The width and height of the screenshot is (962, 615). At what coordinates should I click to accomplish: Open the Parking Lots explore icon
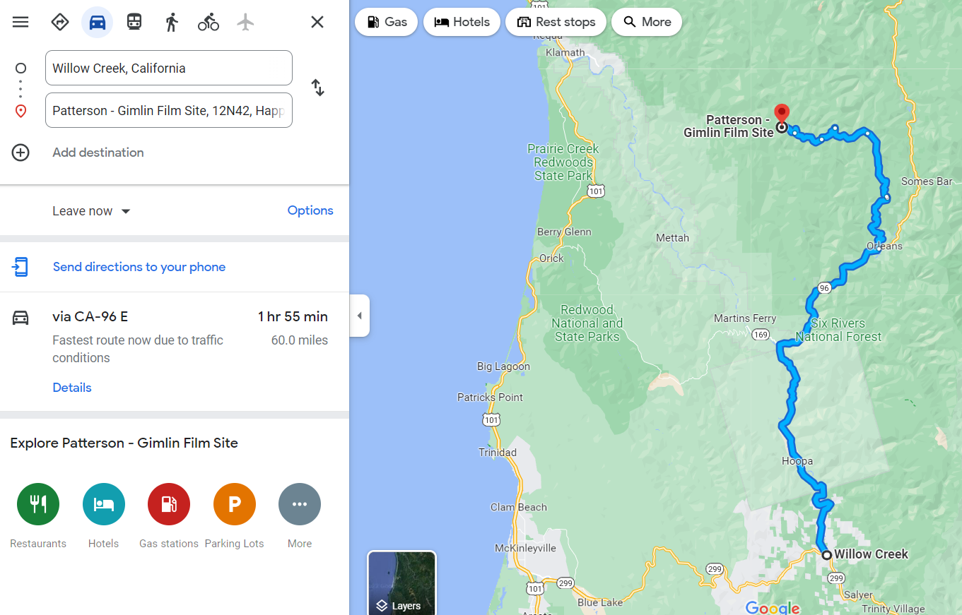click(x=235, y=504)
